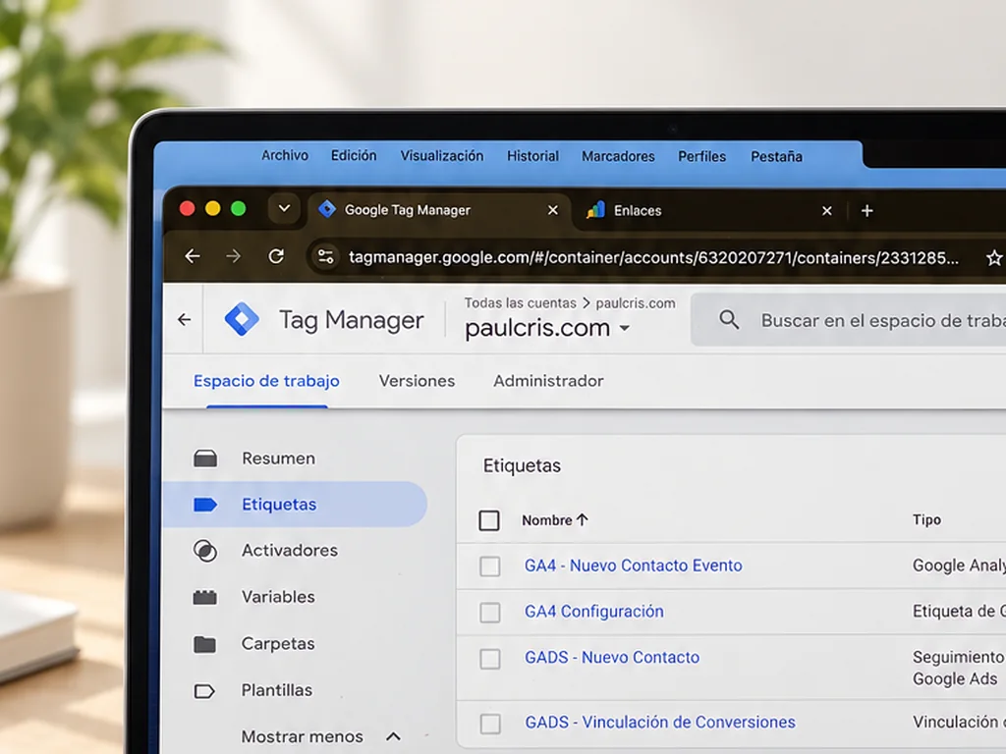Open GADS - Vinculación de Conversiones tag
1006x754 pixels.
tap(660, 723)
